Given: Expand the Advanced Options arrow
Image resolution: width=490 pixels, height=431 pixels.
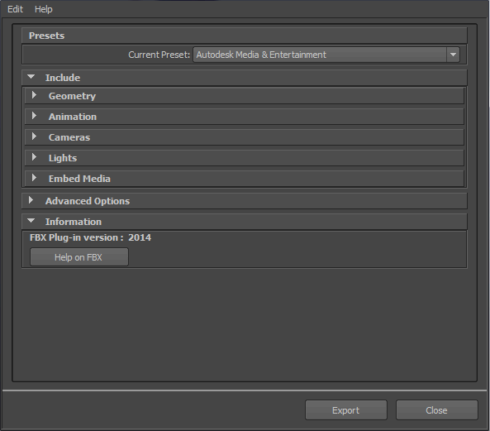Looking at the screenshot, I should coord(31,200).
